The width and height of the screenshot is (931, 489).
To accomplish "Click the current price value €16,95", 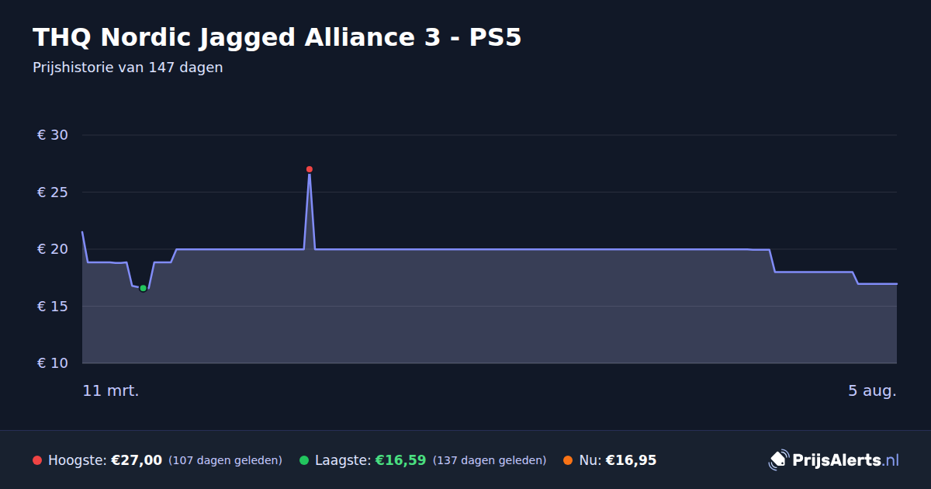I will [631, 460].
